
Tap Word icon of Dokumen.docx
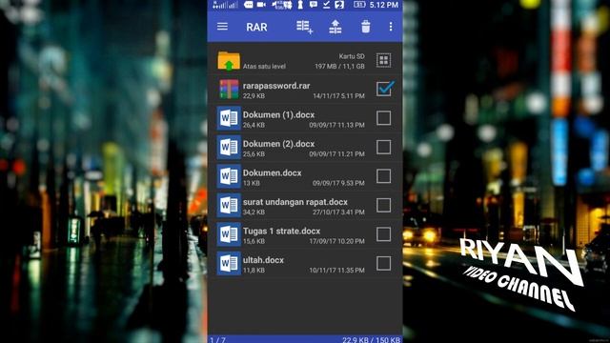229,176
